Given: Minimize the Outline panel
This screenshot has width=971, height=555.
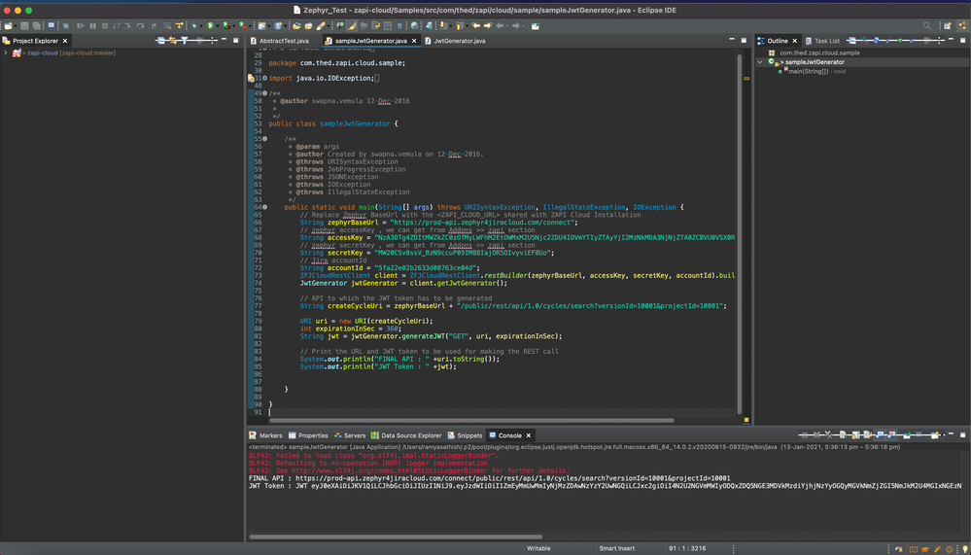Looking at the screenshot, I should 951,41.
